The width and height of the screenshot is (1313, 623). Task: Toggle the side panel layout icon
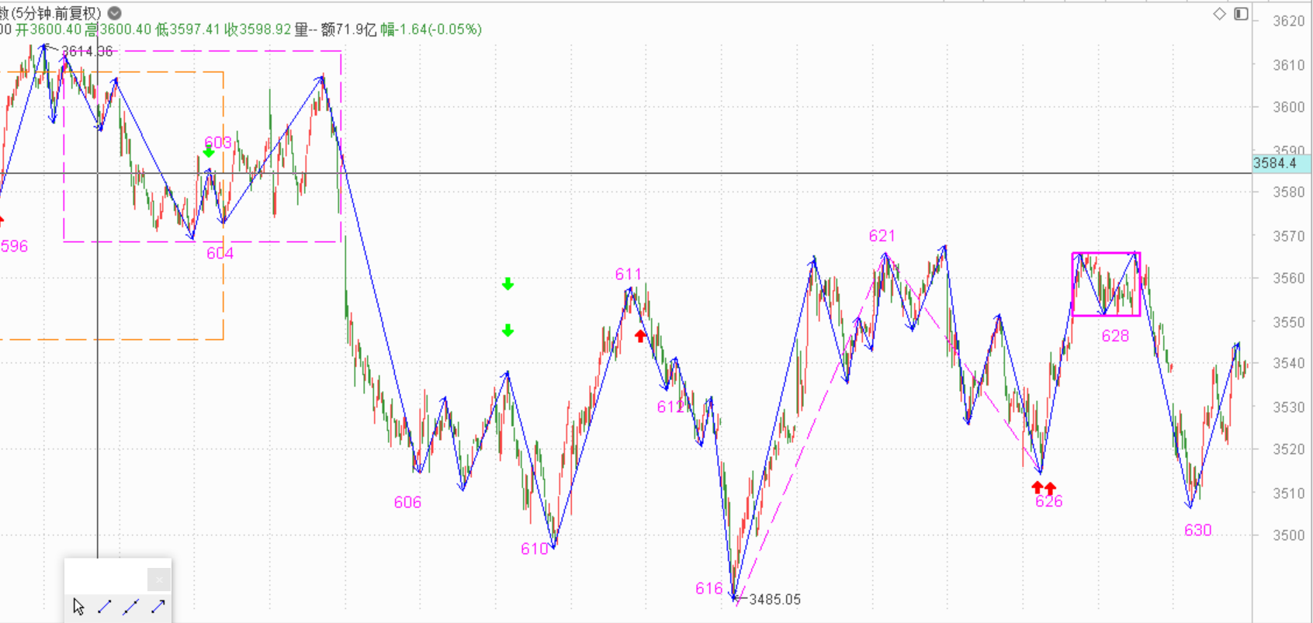[1241, 13]
